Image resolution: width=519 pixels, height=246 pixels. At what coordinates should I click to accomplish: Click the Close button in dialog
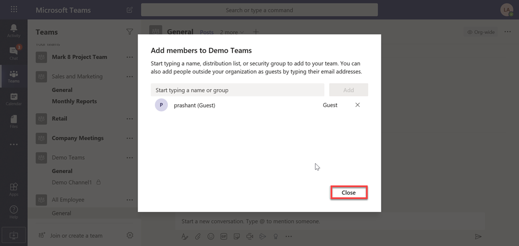point(349,192)
